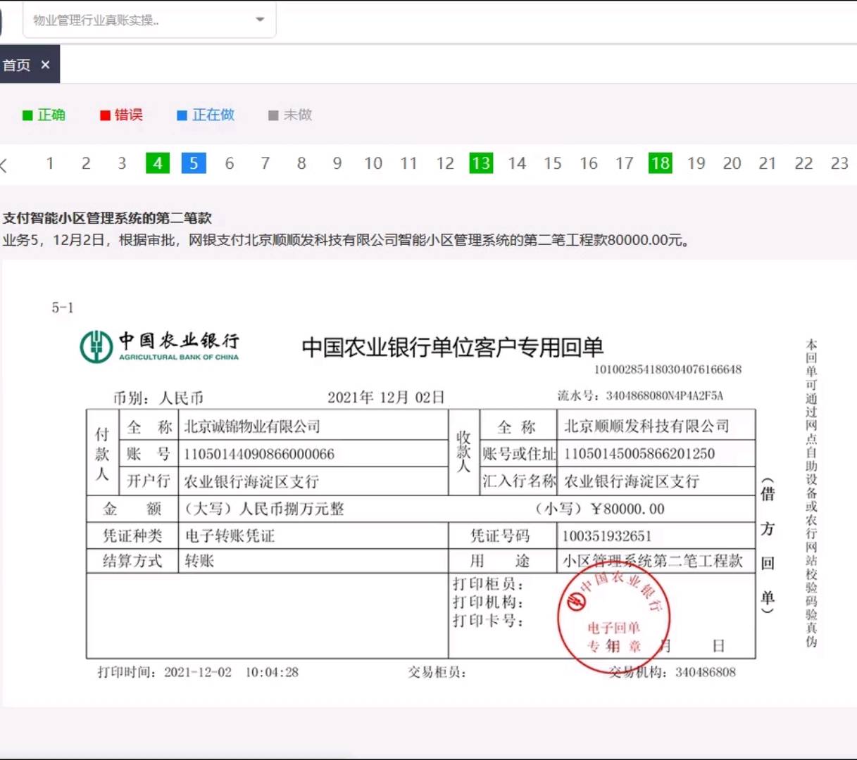
Task: Jump to question 11
Action: coord(409,163)
